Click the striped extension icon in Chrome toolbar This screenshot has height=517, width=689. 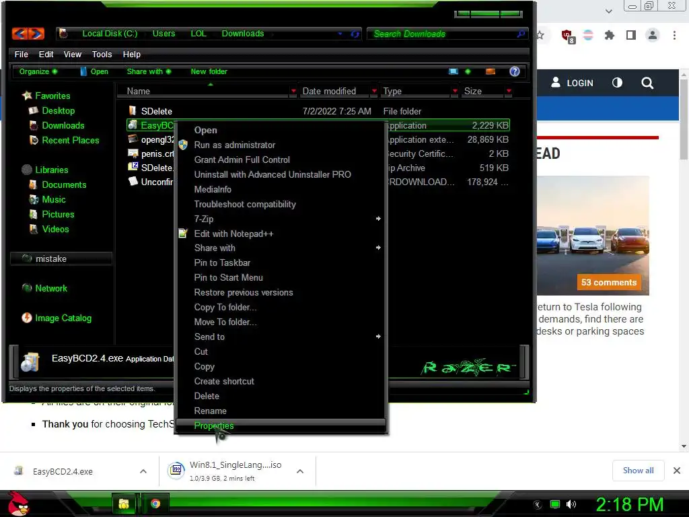pyautogui.click(x=588, y=35)
